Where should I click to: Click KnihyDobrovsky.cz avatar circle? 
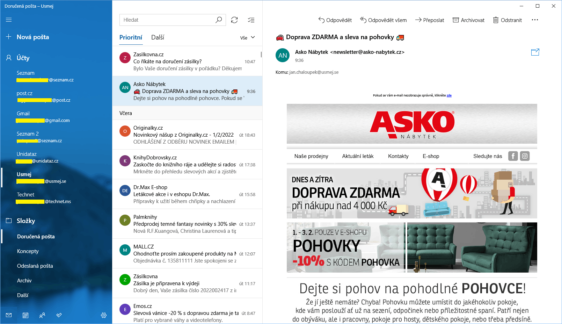[125, 161]
